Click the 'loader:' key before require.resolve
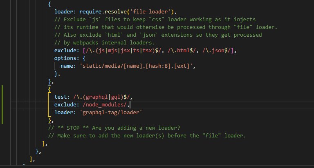 (x=65, y=11)
